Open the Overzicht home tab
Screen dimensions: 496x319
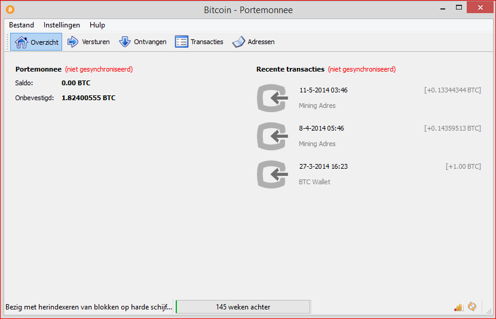pos(36,42)
